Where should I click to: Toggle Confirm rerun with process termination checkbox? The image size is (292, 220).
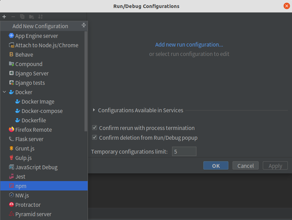[95, 128]
